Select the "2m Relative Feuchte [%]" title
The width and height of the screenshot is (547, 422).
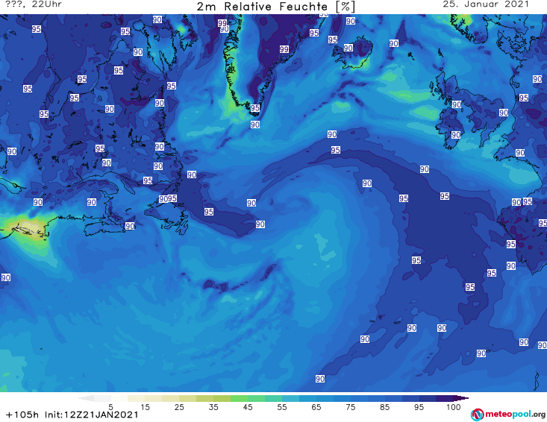(275, 6)
